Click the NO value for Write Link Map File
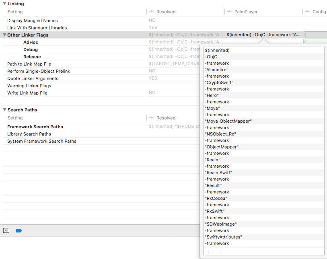This screenshot has width=327, height=259. (152, 92)
